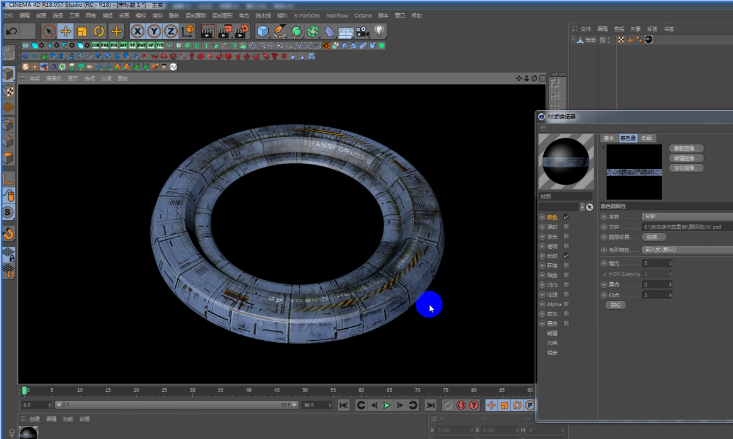
Task: Click the Camera object icon
Action: [362, 31]
